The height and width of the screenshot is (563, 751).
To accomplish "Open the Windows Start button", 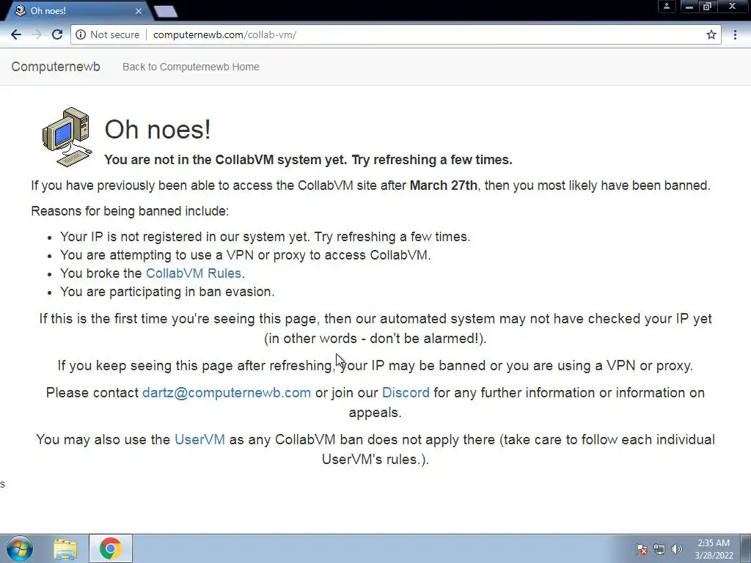I will [20, 548].
